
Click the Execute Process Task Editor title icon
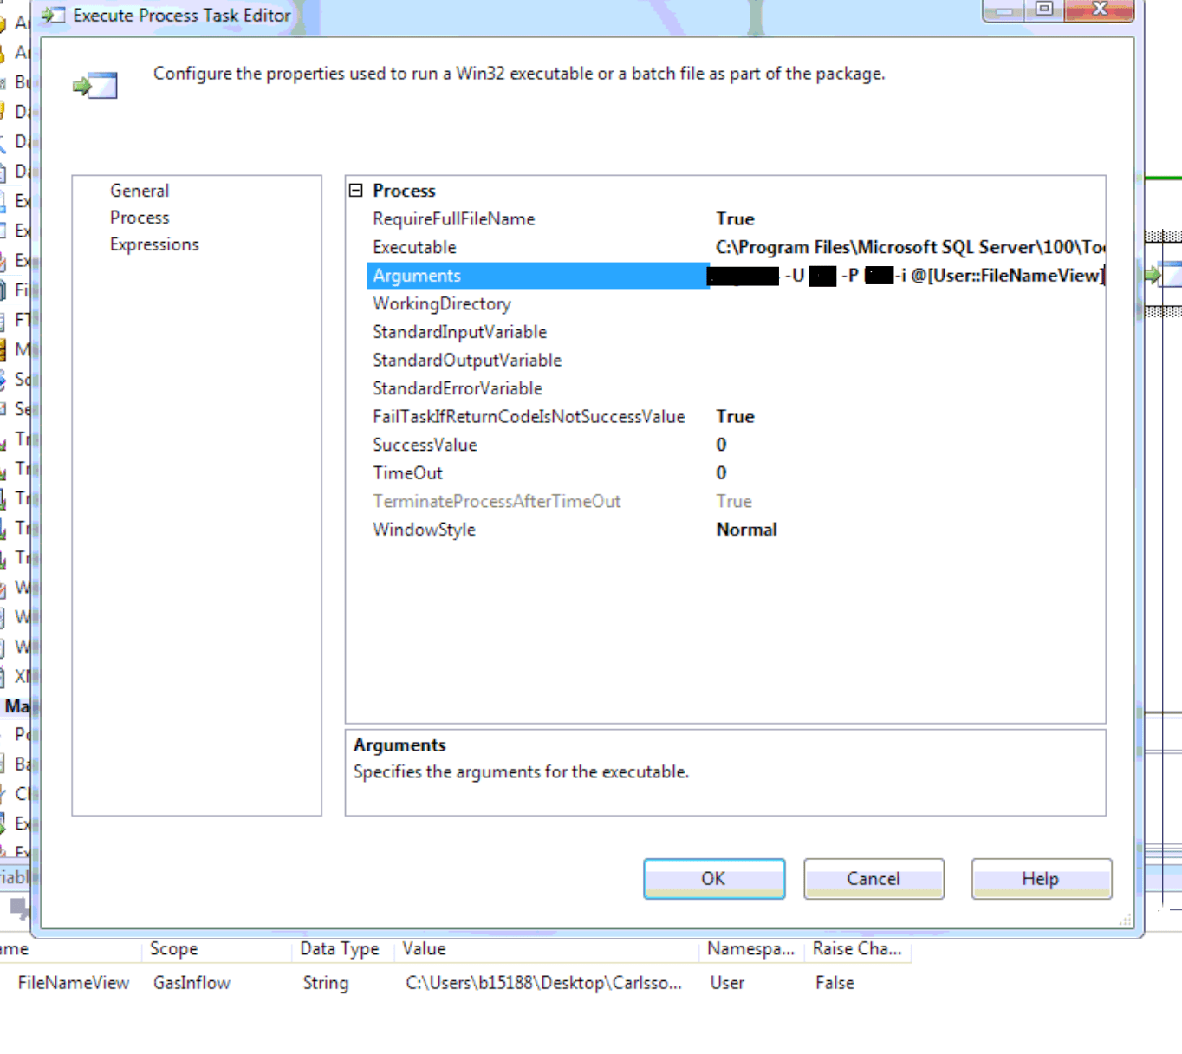(x=53, y=16)
